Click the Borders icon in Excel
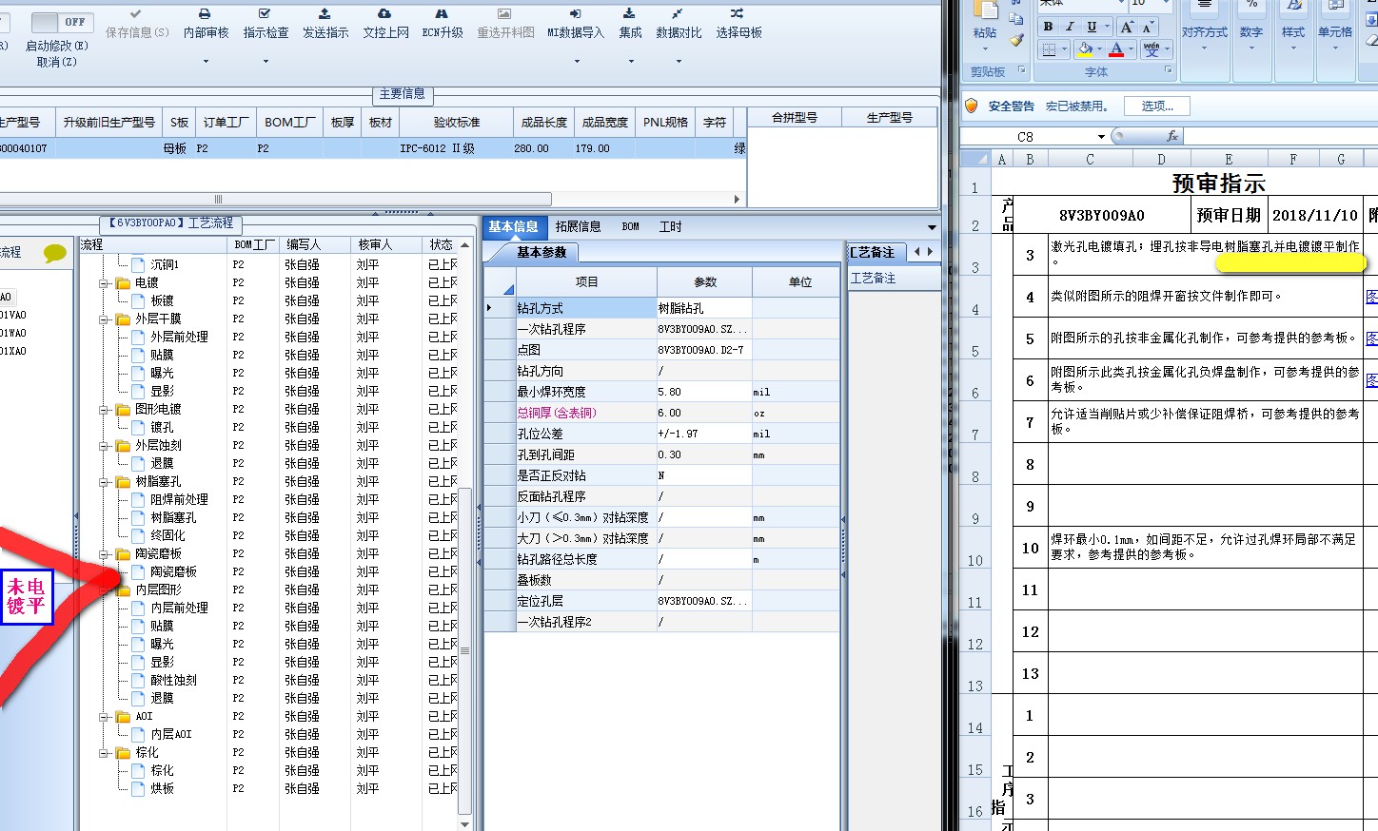The image size is (1378, 831). (x=1048, y=49)
